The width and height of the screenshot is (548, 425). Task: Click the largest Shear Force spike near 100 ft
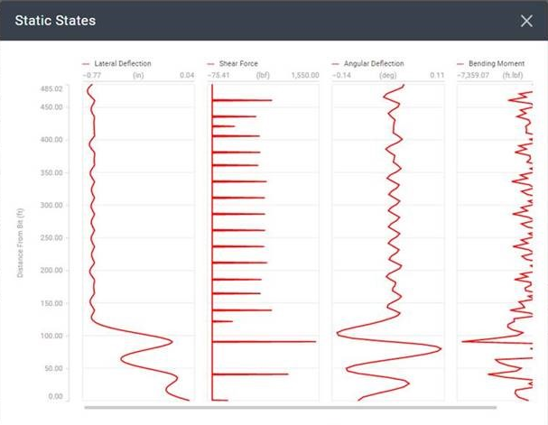coord(311,341)
